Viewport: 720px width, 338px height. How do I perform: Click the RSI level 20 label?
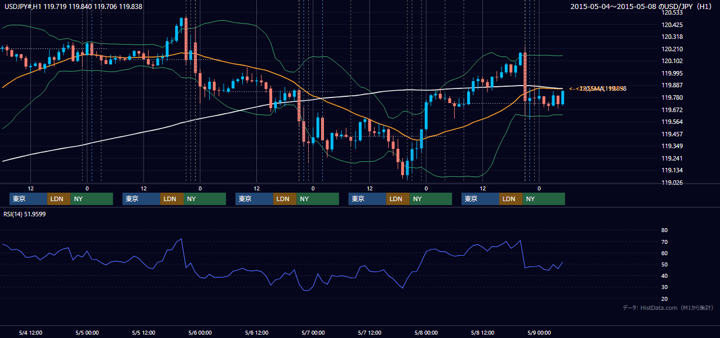pyautogui.click(x=664, y=299)
